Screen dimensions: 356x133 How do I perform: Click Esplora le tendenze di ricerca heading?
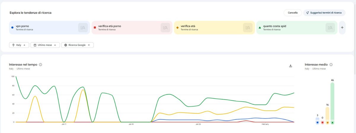coord(31,13)
